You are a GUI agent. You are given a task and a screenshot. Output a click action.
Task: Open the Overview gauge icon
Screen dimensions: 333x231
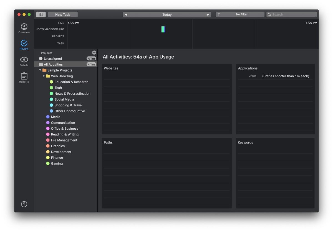(24, 27)
